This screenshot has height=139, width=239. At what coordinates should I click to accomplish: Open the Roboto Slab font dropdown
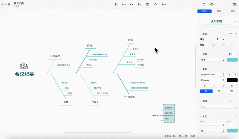(x=213, y=75)
